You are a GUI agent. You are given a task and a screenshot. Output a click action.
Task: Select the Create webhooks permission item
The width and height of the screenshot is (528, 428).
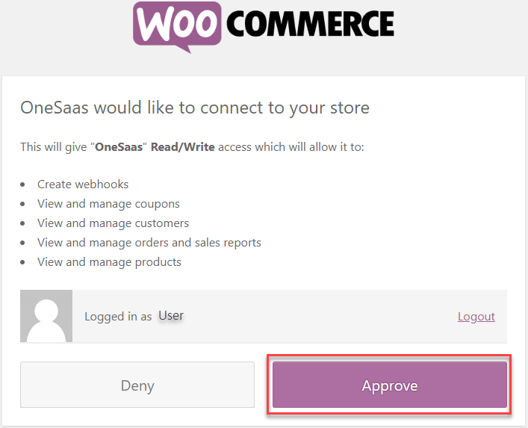tap(83, 184)
